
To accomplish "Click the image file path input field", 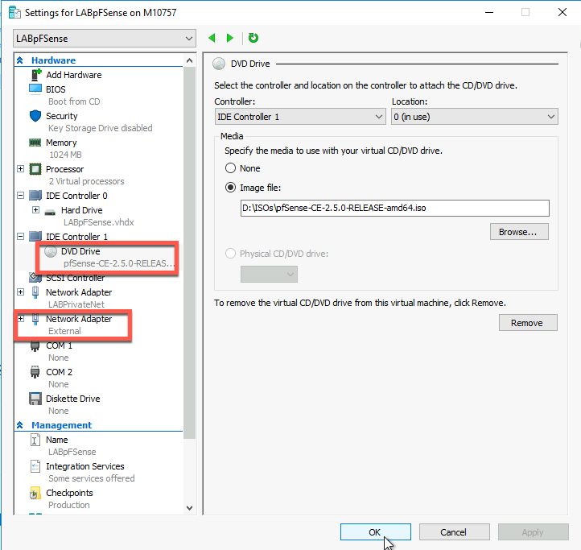I will click(x=394, y=208).
